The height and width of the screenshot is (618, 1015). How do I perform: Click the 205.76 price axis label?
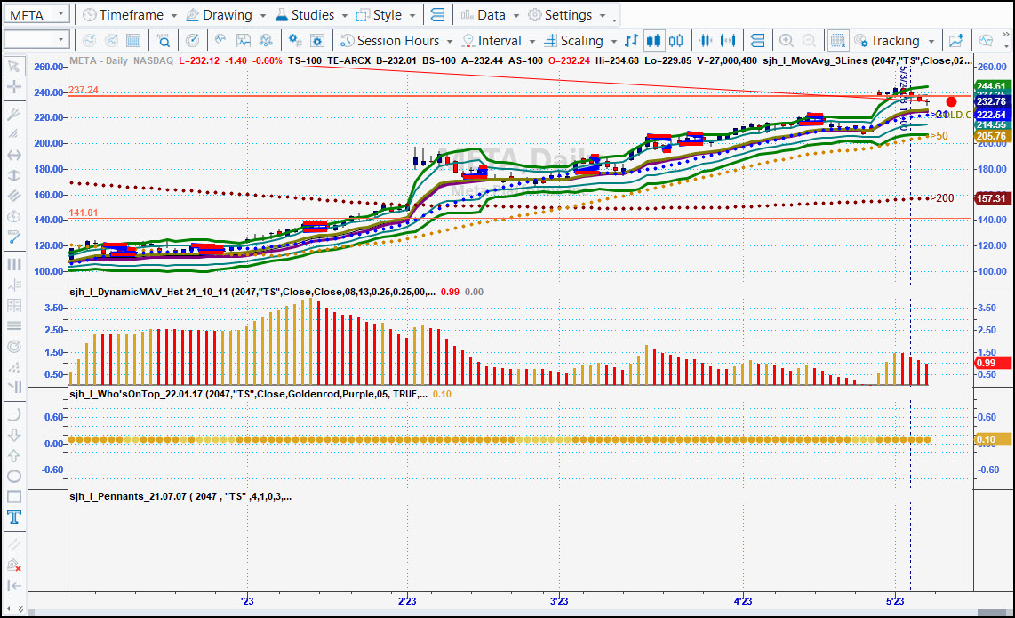click(991, 136)
